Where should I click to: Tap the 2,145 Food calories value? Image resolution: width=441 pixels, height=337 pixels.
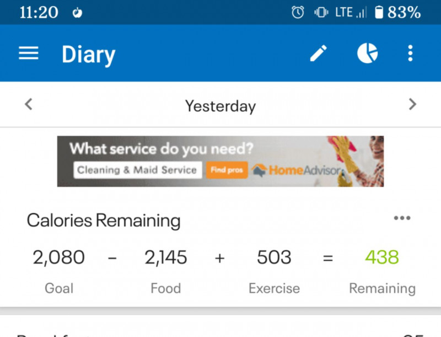165,257
